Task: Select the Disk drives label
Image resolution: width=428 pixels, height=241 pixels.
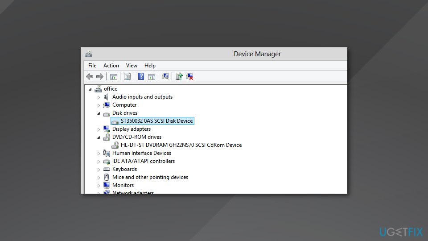Action: (125, 113)
